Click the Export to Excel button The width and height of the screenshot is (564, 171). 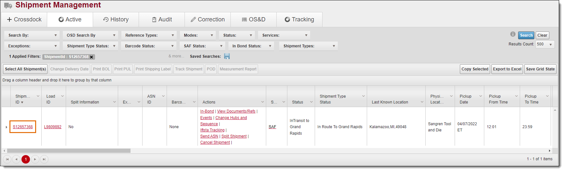(x=507, y=69)
